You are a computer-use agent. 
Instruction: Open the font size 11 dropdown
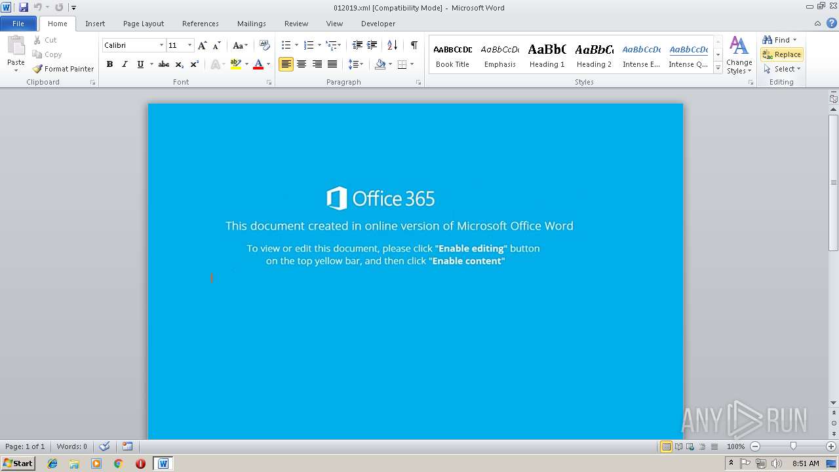[189, 45]
